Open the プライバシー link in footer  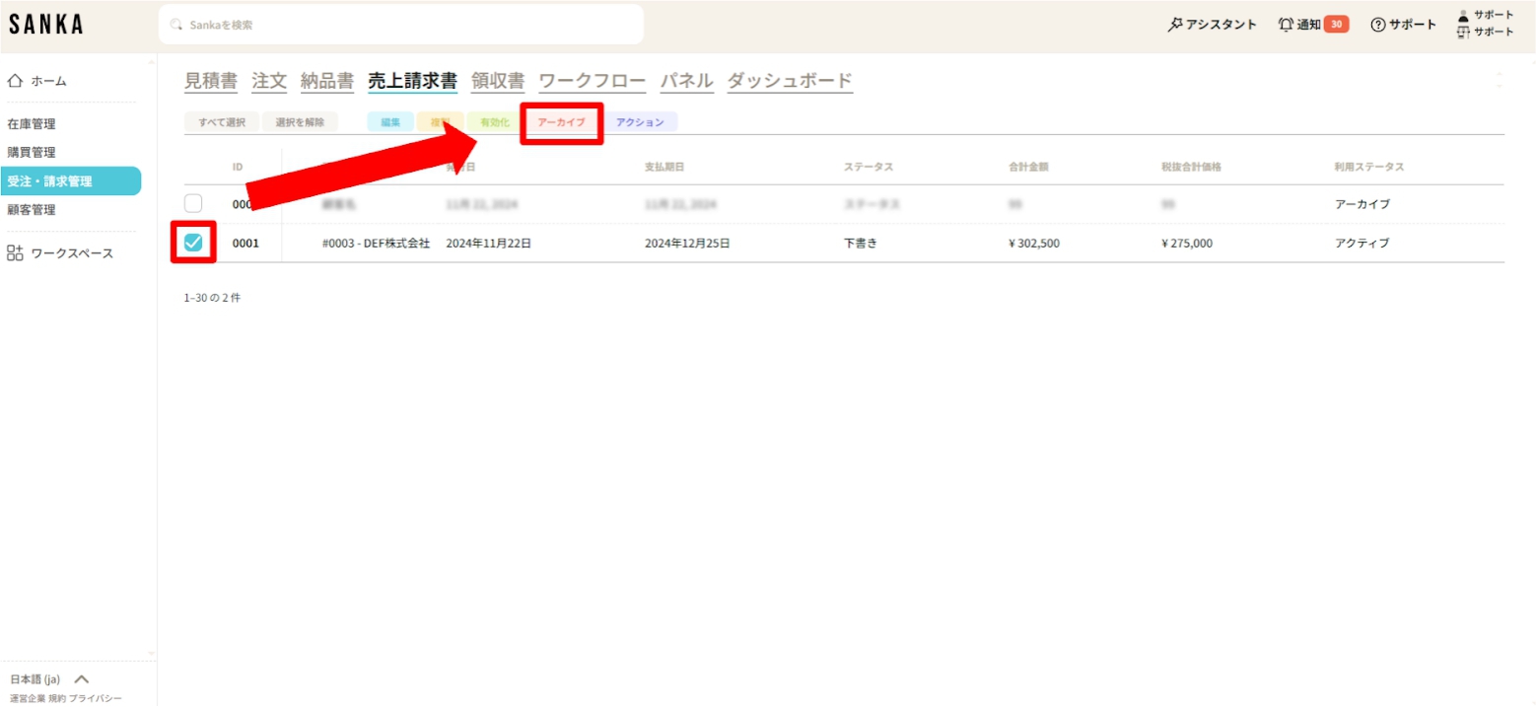pos(96,698)
